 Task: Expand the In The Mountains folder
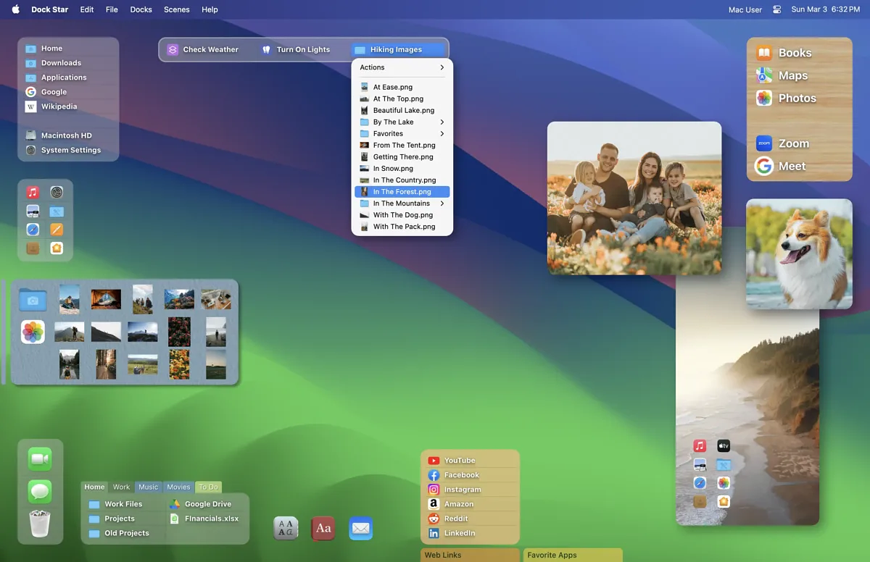(402, 204)
